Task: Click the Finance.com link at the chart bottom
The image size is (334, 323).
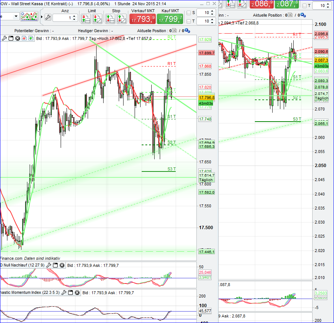Action: 11,258
